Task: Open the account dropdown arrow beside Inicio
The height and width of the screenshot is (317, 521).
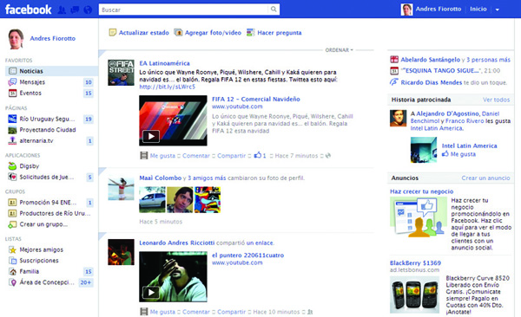Action: pyautogui.click(x=498, y=10)
